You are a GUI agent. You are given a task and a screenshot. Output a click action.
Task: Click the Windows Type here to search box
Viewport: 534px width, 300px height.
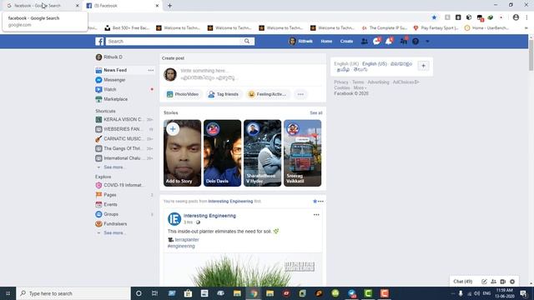click(x=73, y=293)
